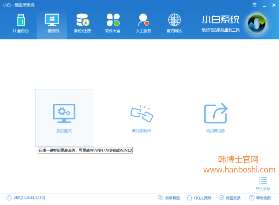The height and width of the screenshot is (205, 279).
Task: Open the U盘启动 tab
Action: pos(20,23)
